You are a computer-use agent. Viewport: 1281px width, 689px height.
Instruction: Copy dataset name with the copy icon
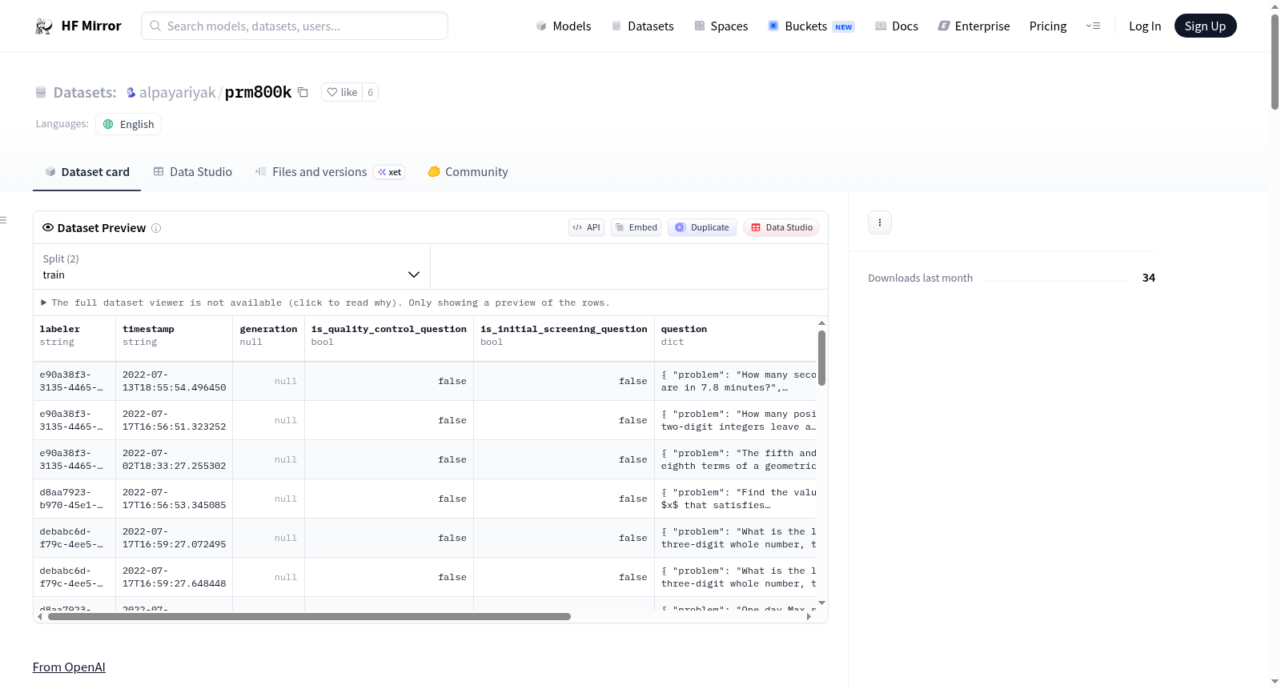click(x=303, y=92)
